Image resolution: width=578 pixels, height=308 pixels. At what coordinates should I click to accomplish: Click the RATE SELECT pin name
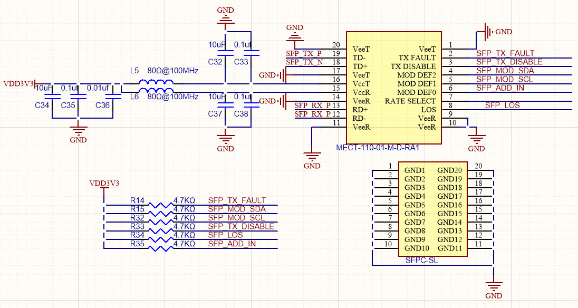[x=410, y=101]
